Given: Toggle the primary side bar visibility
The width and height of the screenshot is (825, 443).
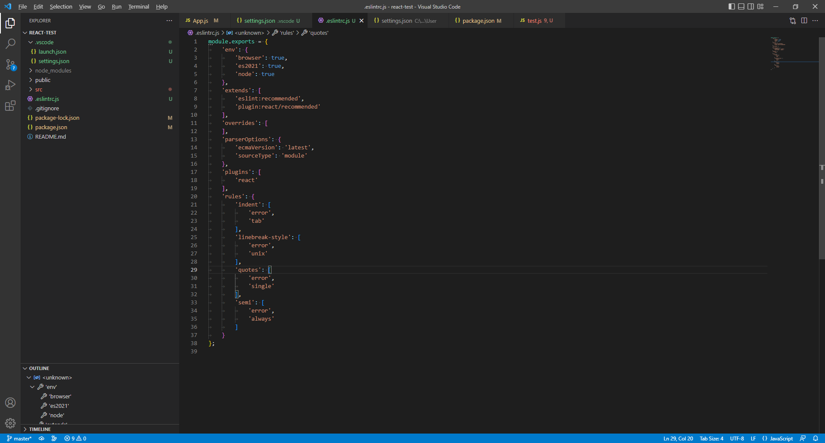Looking at the screenshot, I should [732, 6].
